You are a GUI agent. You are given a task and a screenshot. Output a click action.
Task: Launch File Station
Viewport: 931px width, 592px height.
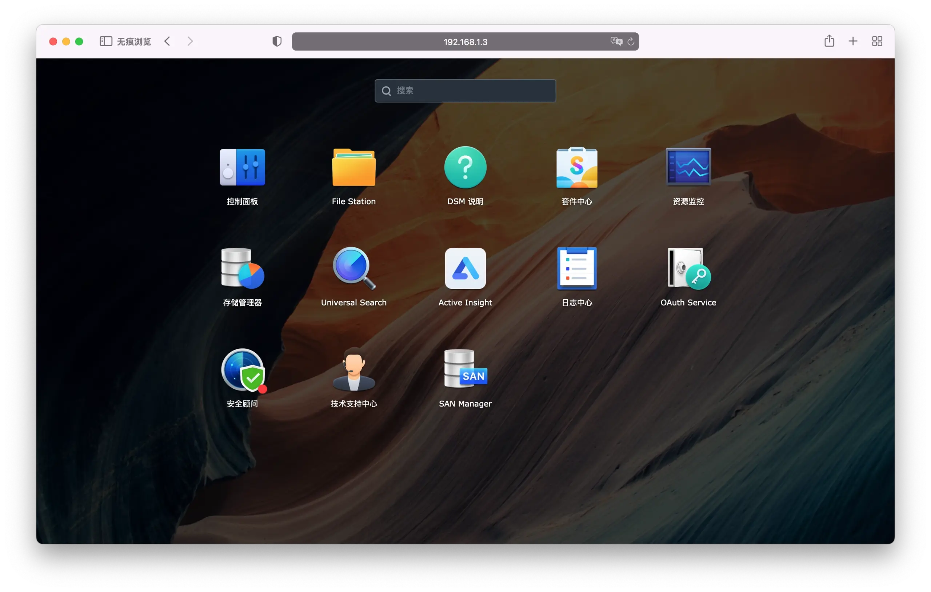pyautogui.click(x=354, y=167)
